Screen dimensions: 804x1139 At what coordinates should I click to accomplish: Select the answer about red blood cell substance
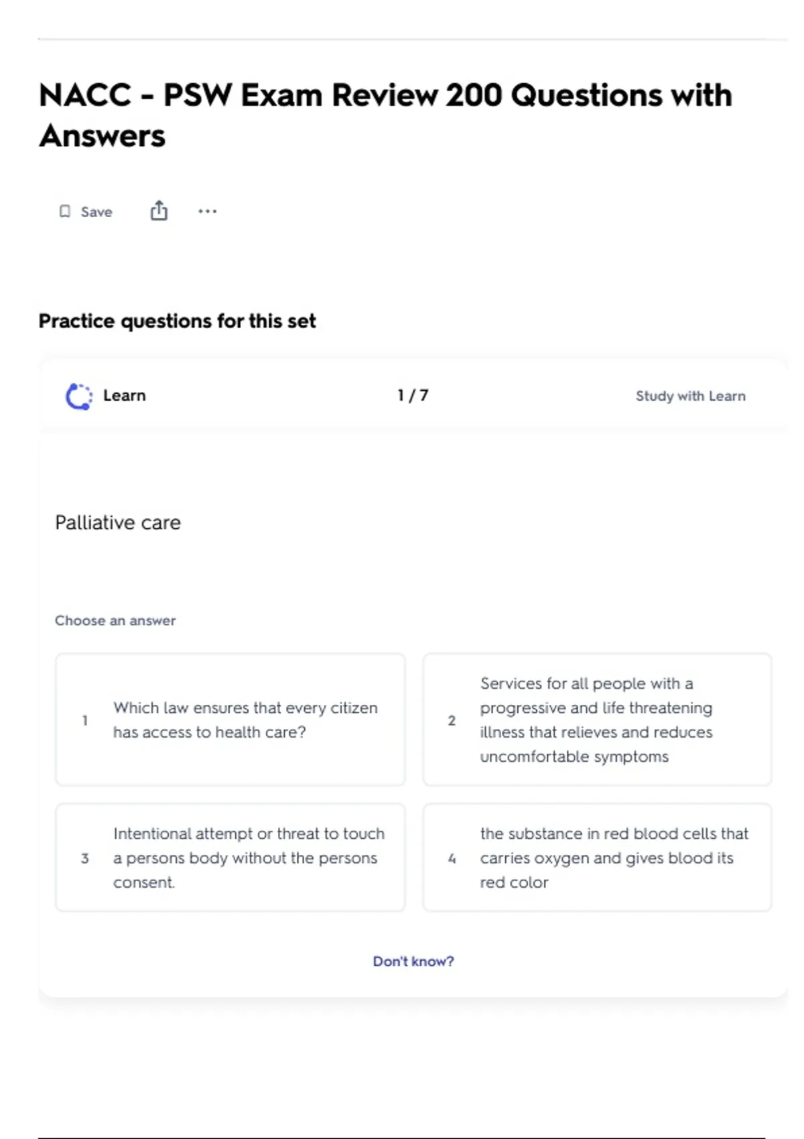(614, 858)
